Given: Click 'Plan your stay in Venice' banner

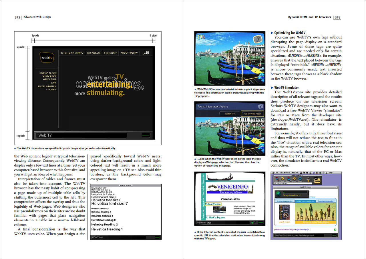Looking at the screenshot, I should (227, 192).
